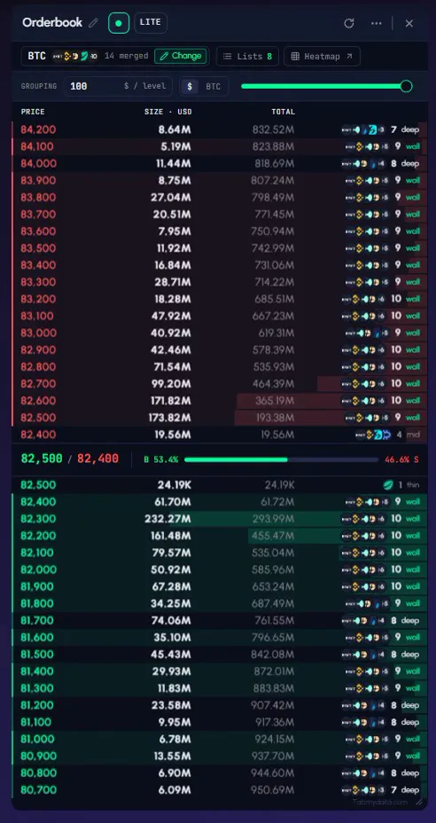Select the BTC unit toggle

(x=213, y=86)
